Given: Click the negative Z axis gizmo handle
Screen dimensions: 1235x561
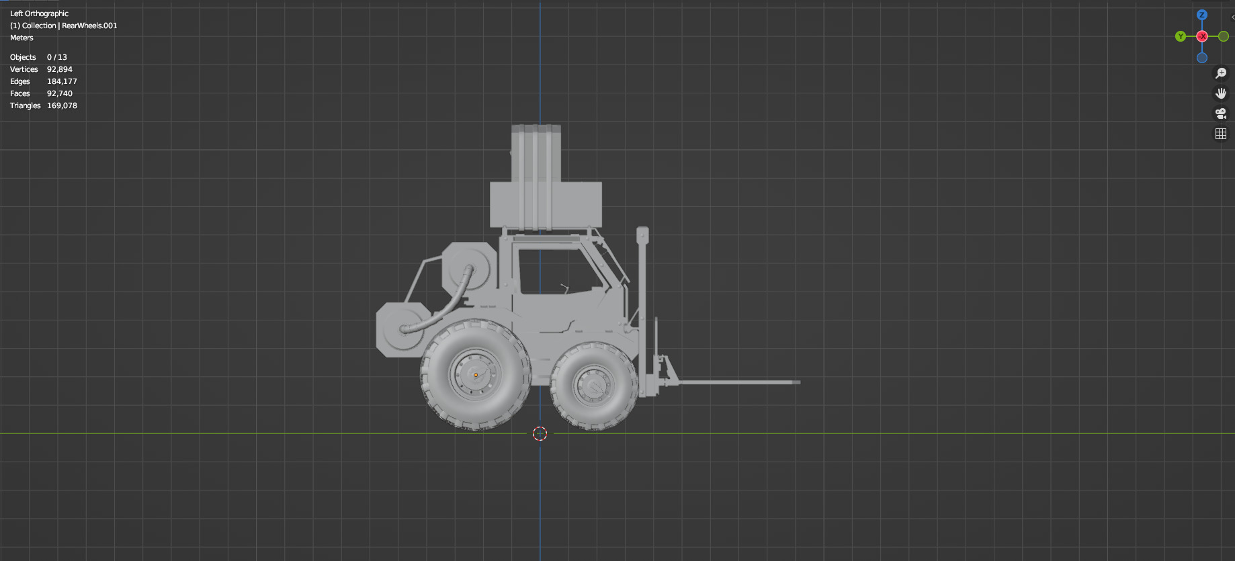Looking at the screenshot, I should point(1202,58).
